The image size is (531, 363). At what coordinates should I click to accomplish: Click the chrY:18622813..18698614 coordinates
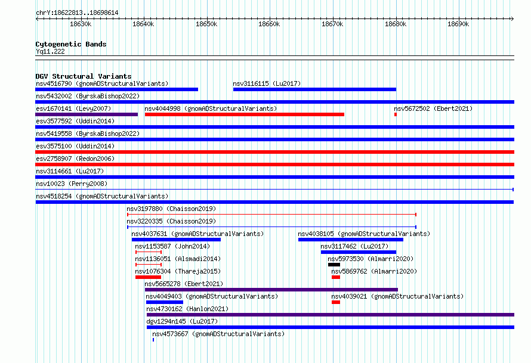coord(77,13)
